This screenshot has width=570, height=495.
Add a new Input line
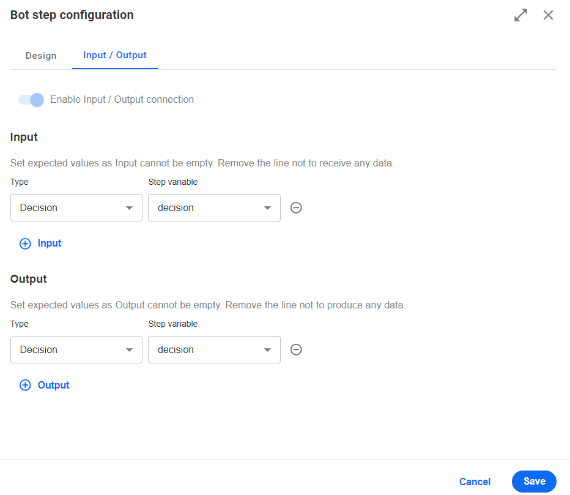[x=40, y=244]
